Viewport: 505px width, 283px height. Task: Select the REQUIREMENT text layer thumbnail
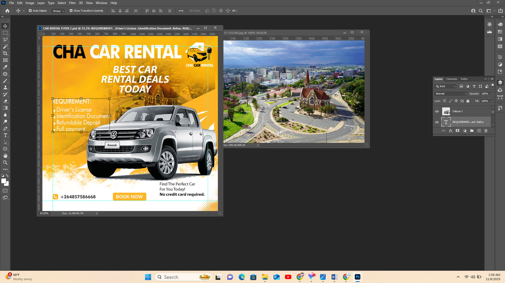pyautogui.click(x=446, y=122)
